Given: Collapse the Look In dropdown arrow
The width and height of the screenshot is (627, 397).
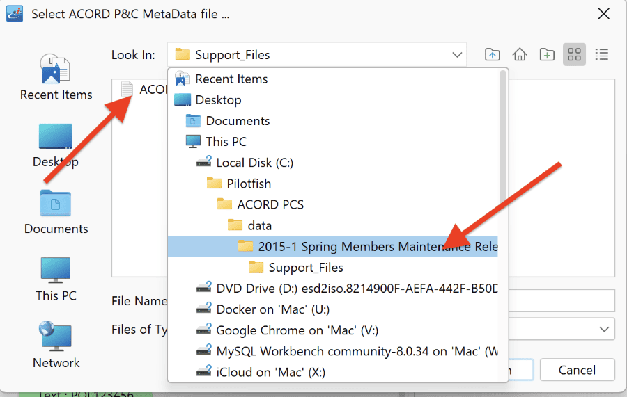Looking at the screenshot, I should pos(457,55).
